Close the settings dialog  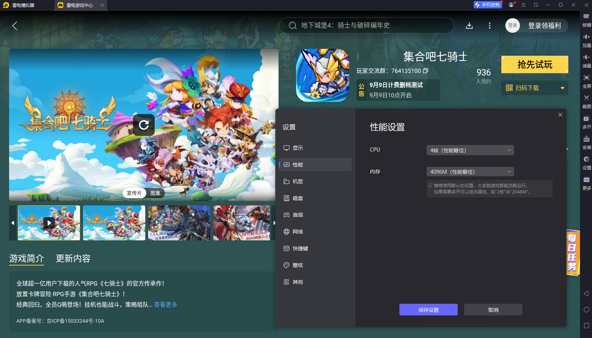pos(560,115)
